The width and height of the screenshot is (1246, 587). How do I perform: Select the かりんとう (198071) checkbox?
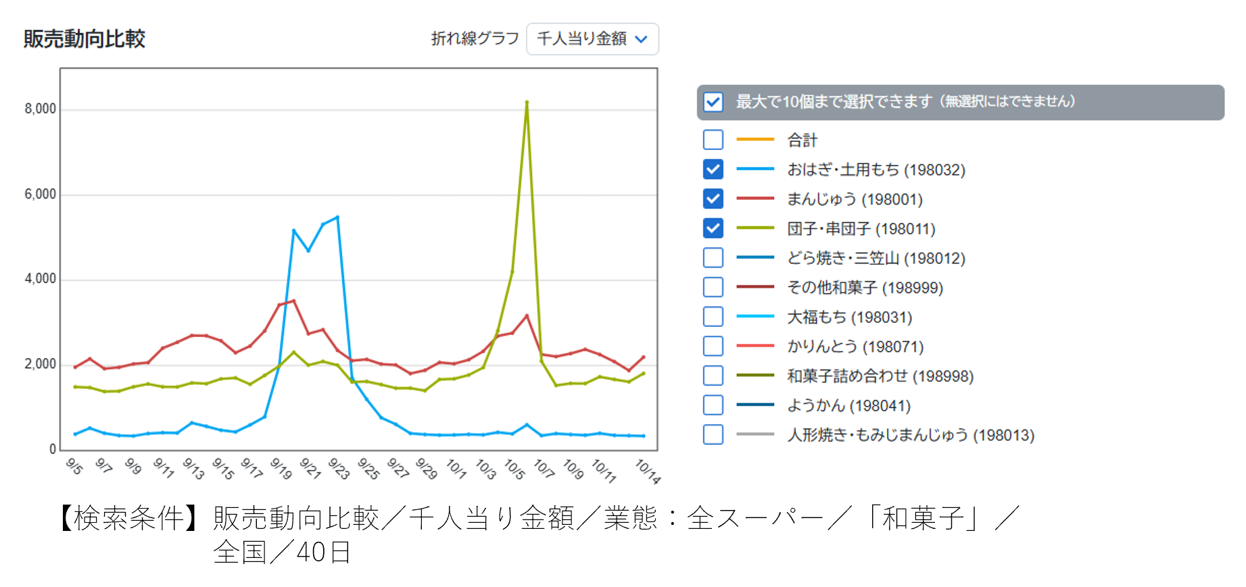coord(713,347)
